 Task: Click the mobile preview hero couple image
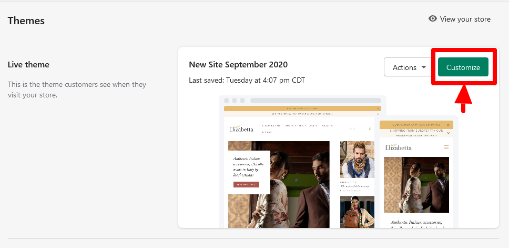coord(416,184)
